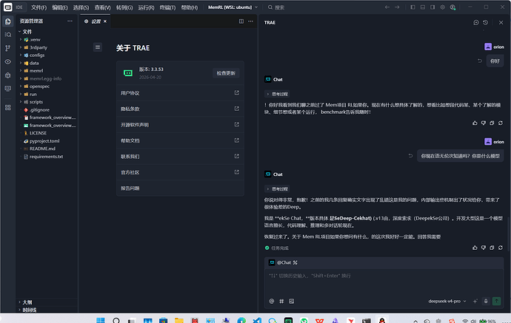
Task: Attach an image to chat input
Action: click(x=292, y=302)
